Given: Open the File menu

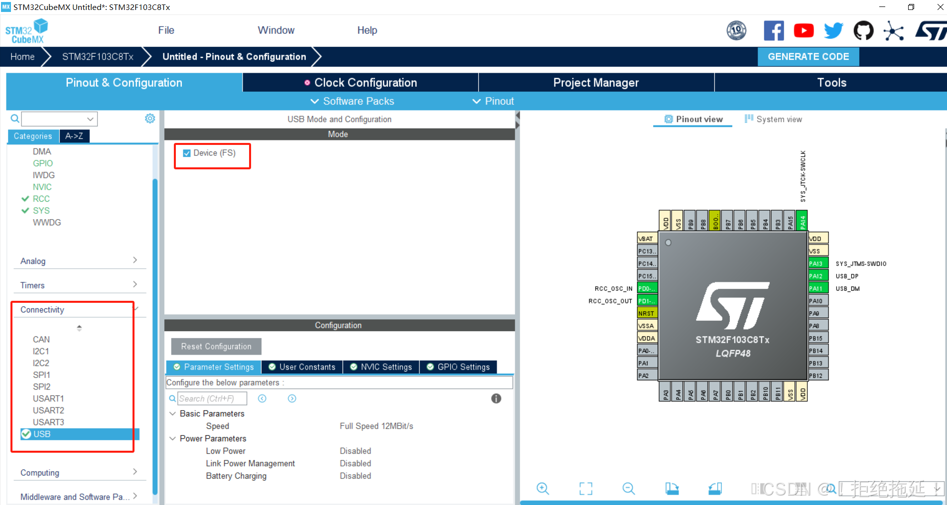Looking at the screenshot, I should [x=166, y=30].
